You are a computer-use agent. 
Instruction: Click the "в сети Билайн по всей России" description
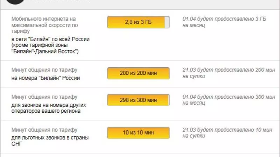point(50,39)
